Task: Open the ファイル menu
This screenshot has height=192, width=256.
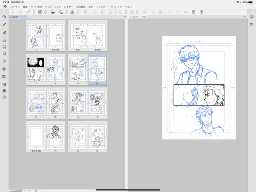Action: click(x=15, y=7)
